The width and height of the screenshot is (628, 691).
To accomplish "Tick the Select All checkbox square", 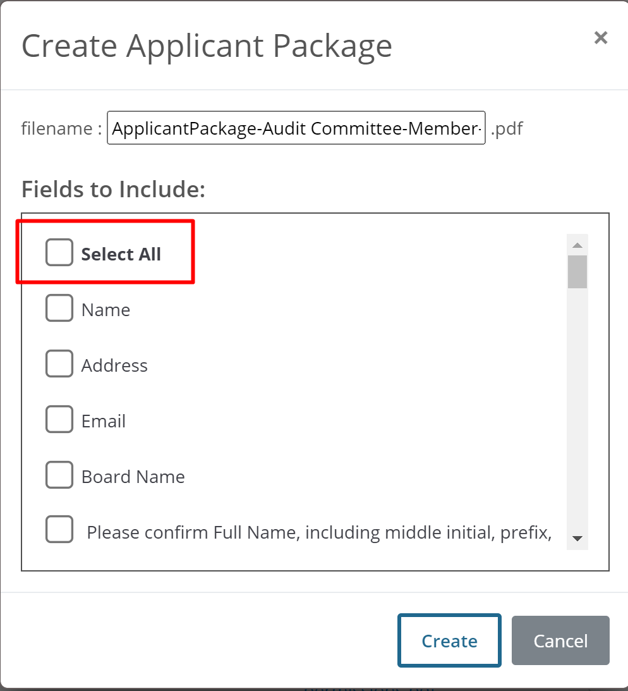I will click(x=59, y=253).
